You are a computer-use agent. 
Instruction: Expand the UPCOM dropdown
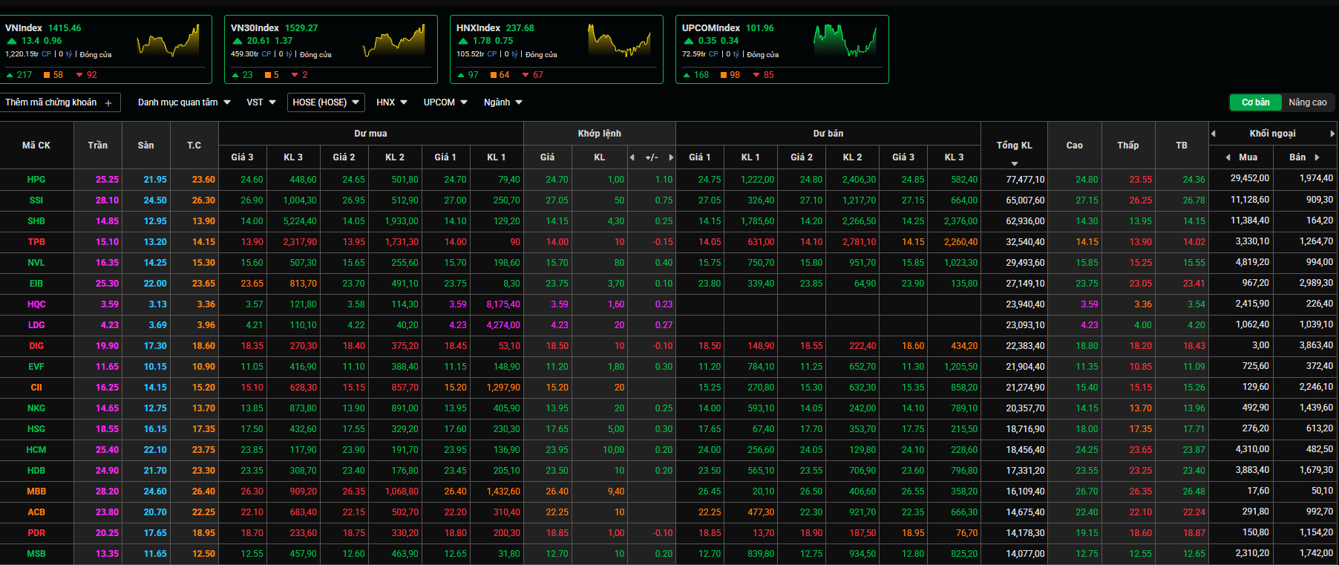445,102
